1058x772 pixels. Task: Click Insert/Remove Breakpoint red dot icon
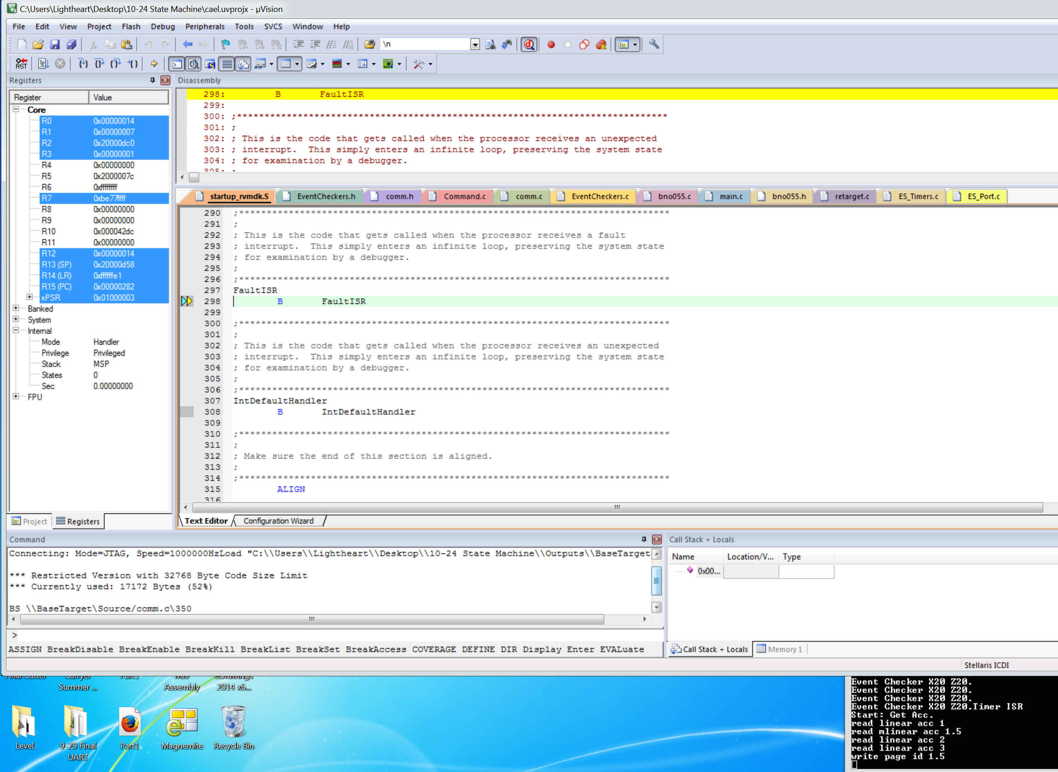551,44
